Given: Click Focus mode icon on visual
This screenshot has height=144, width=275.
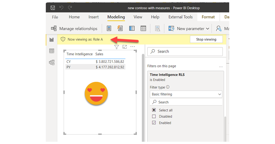Looking at the screenshot, I should pyautogui.click(x=125, y=47).
